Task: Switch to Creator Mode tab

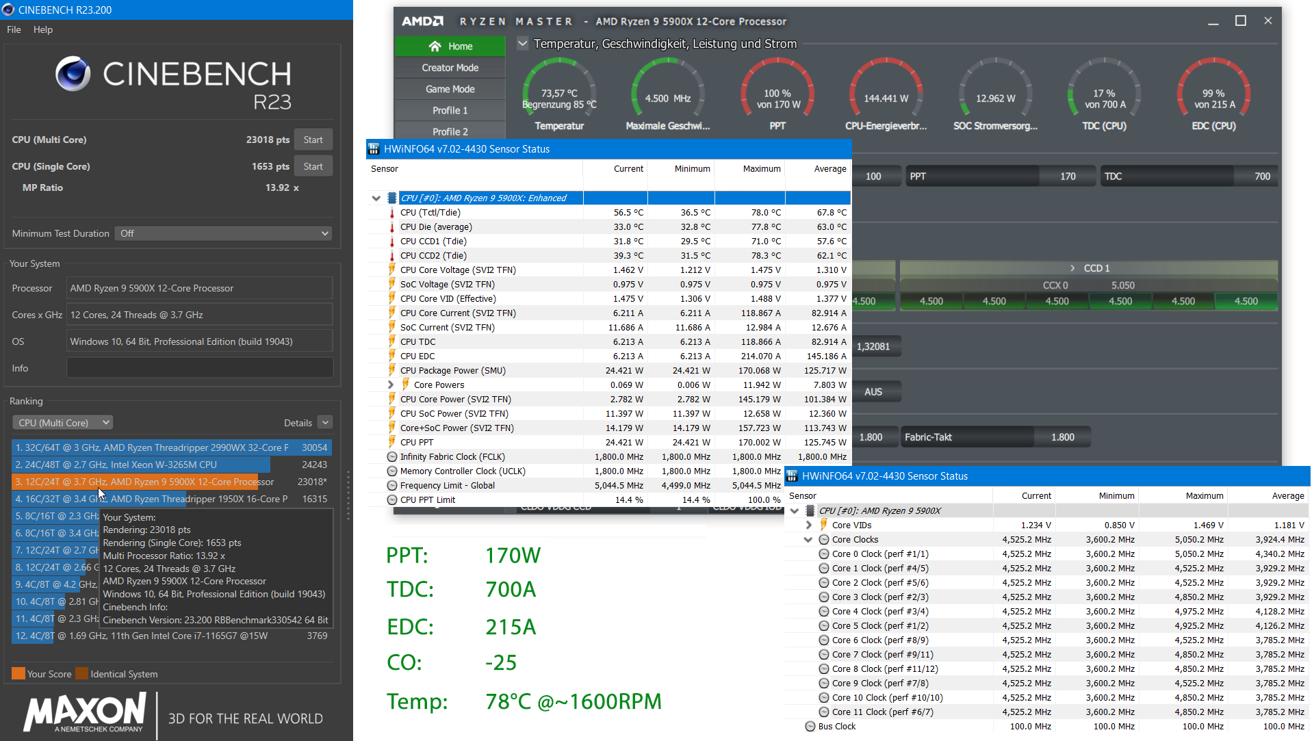Action: (x=450, y=68)
